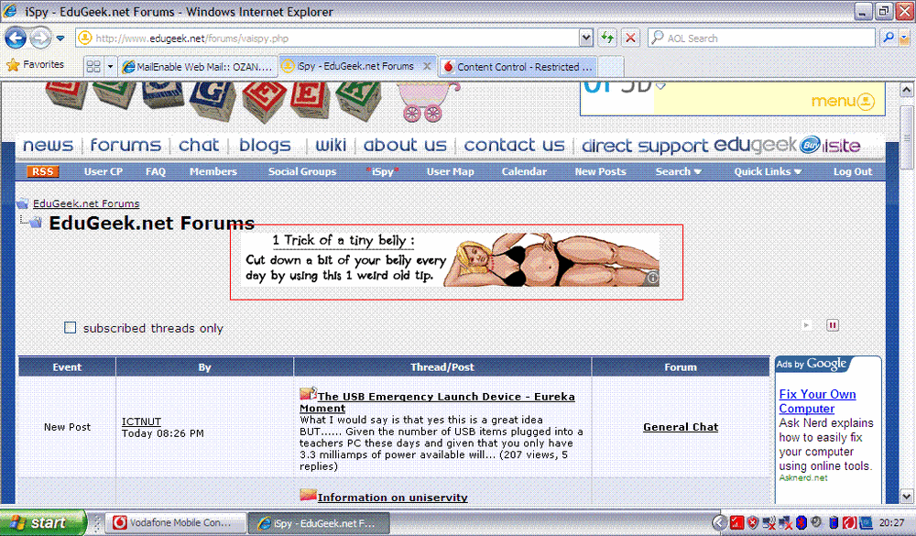Click the red security shield tray icon
Viewport: 916px width, 536px height.
coord(752,522)
